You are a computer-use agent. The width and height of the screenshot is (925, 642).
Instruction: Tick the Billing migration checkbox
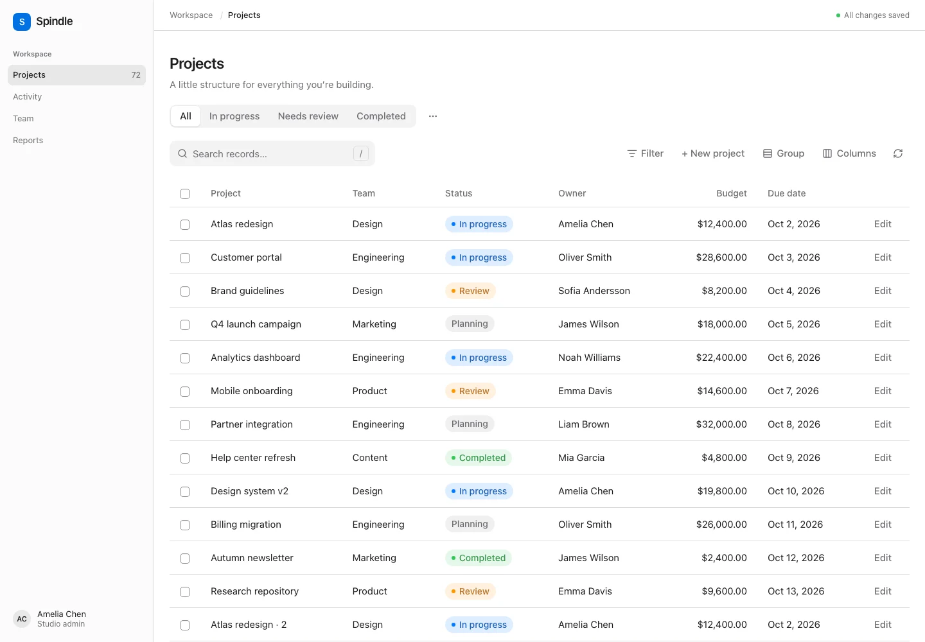pos(185,525)
